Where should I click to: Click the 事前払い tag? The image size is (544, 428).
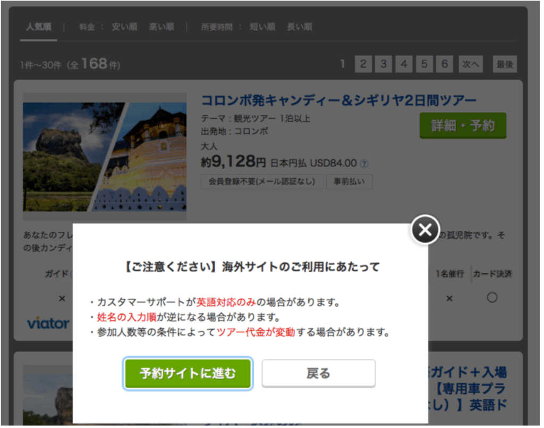pyautogui.click(x=349, y=181)
